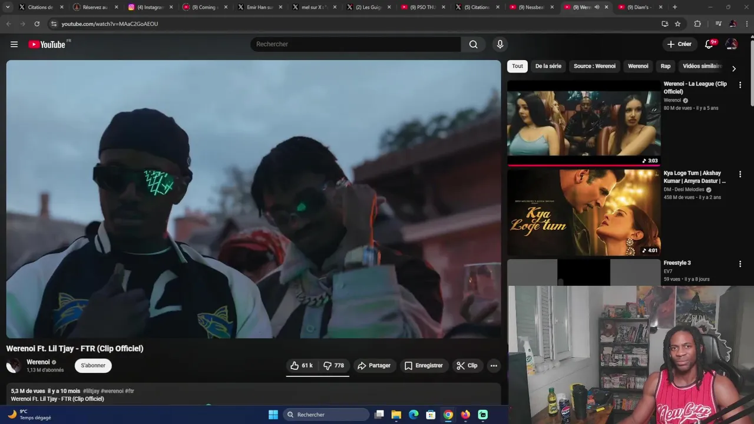Subscribe with the S'abonner button
Viewport: 754px width, 424px height.
[x=93, y=366]
